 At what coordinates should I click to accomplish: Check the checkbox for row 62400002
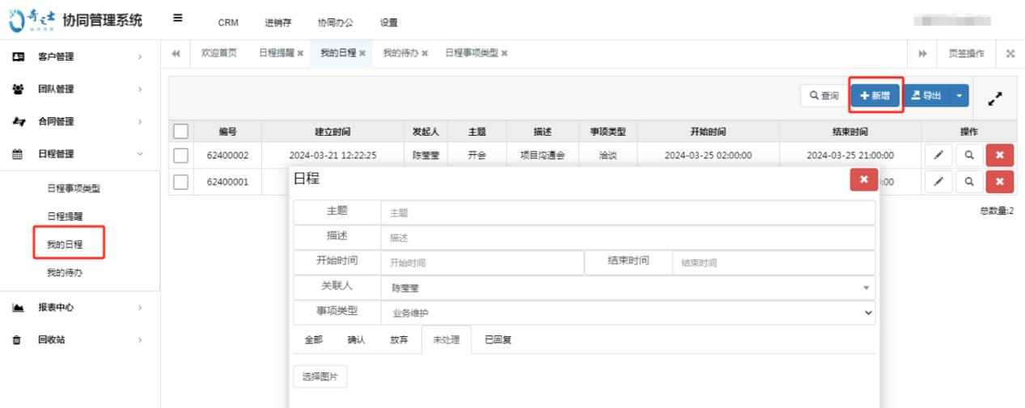[x=181, y=155]
